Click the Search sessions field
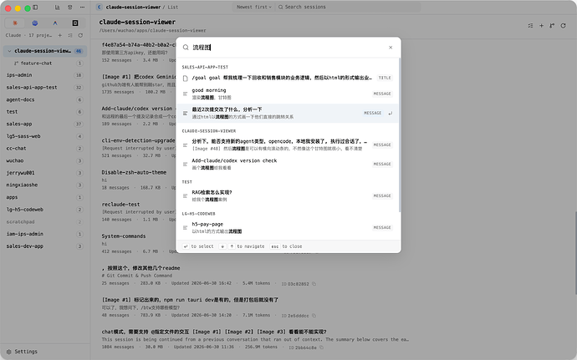Screen dimensions: 577x360 pyautogui.click(x=348, y=7)
